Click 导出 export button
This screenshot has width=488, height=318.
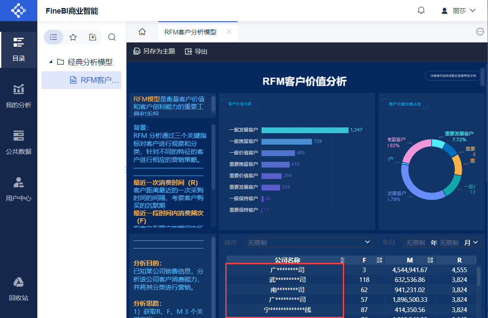coord(196,52)
